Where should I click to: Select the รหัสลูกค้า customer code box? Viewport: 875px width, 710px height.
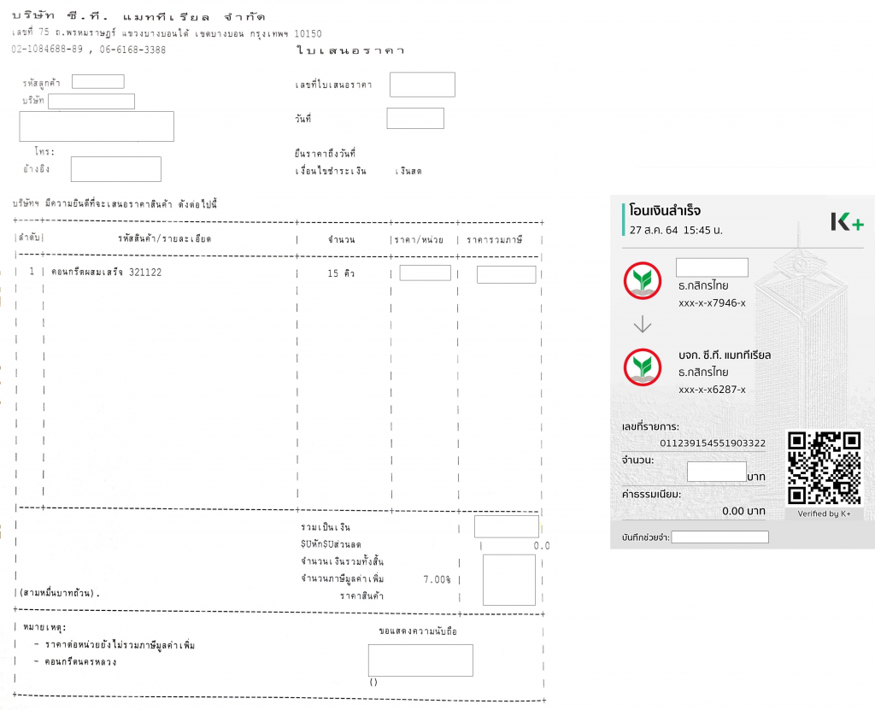click(x=98, y=82)
